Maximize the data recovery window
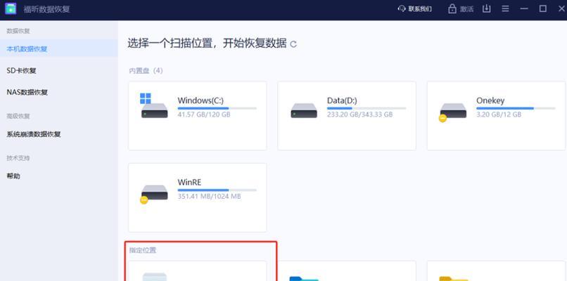Image resolution: width=567 pixels, height=281 pixels. [x=543, y=9]
